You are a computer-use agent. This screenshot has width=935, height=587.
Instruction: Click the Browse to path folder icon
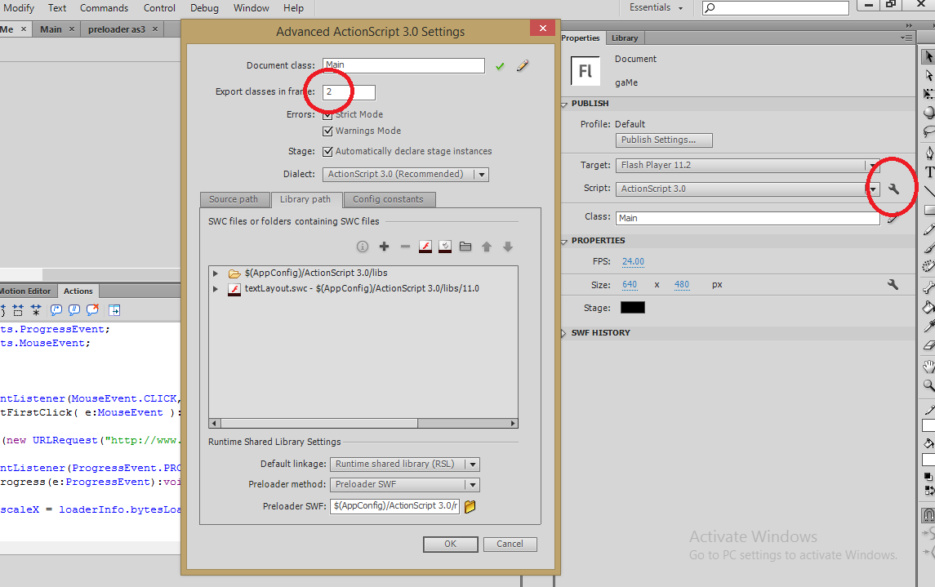465,246
